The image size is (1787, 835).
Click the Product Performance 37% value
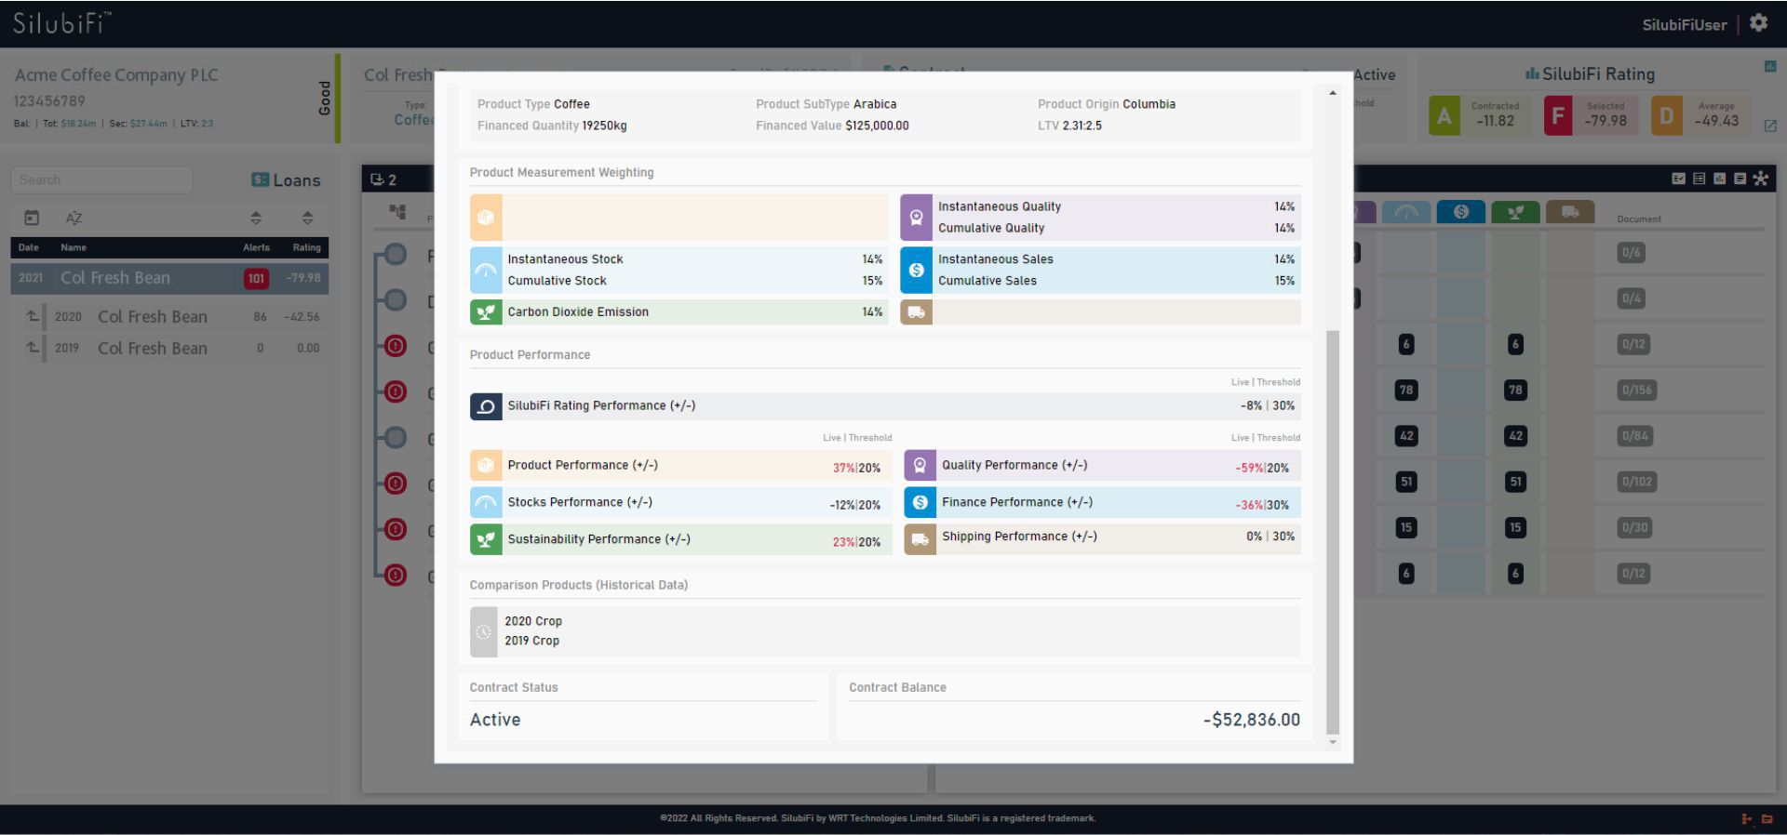click(x=843, y=468)
